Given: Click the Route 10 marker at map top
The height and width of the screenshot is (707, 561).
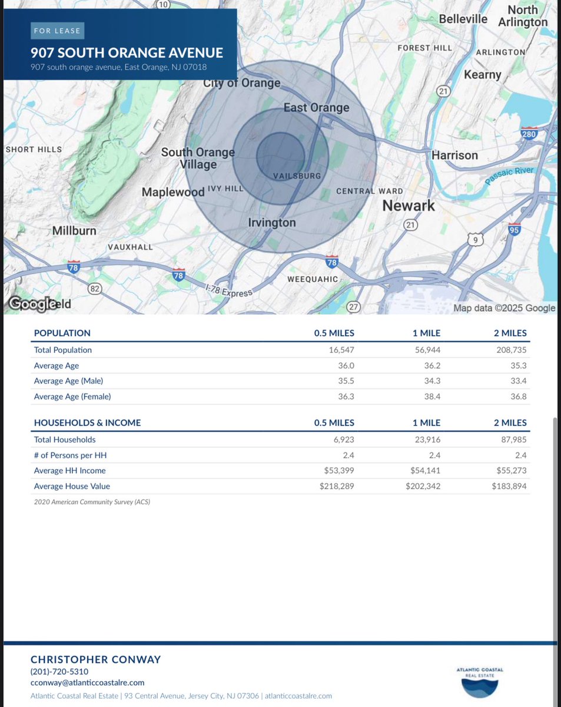Looking at the screenshot, I should [x=163, y=5].
